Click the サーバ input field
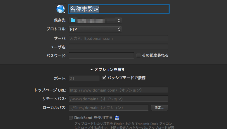Image resolution: width=227 pixels, height=129 pixels. pos(118,38)
